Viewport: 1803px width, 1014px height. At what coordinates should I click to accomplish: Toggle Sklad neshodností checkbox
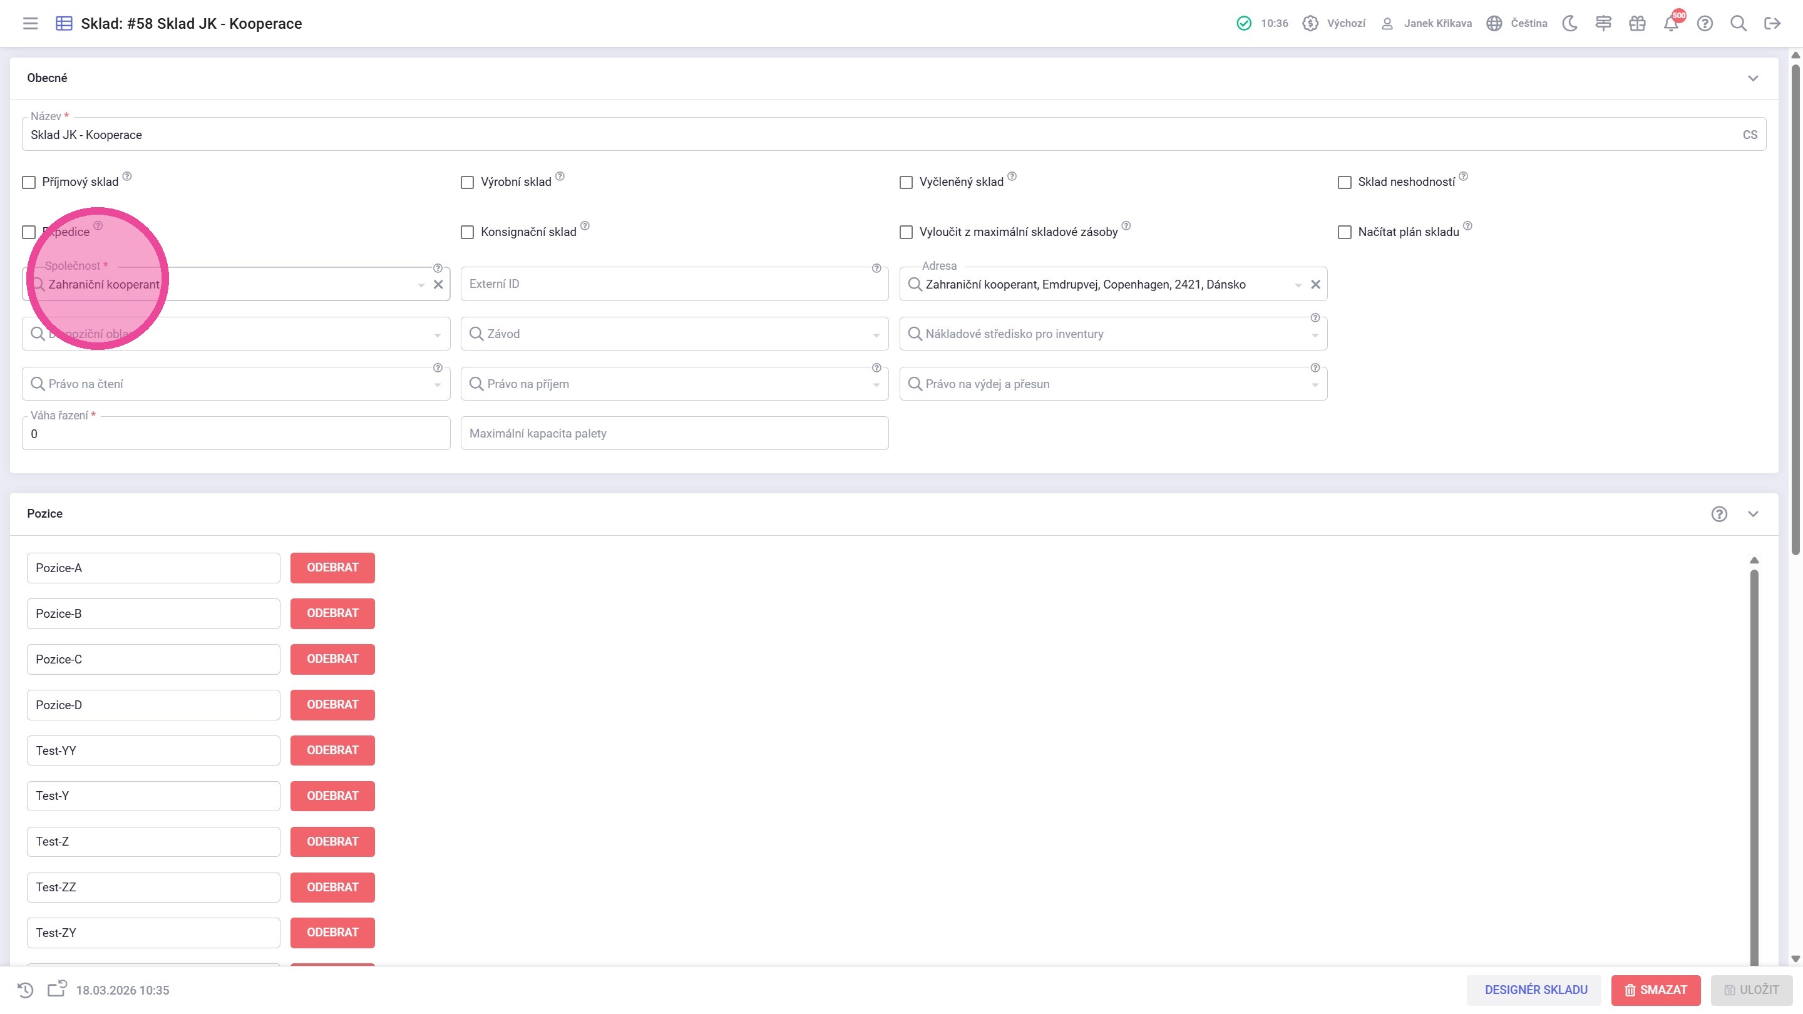coord(1345,182)
